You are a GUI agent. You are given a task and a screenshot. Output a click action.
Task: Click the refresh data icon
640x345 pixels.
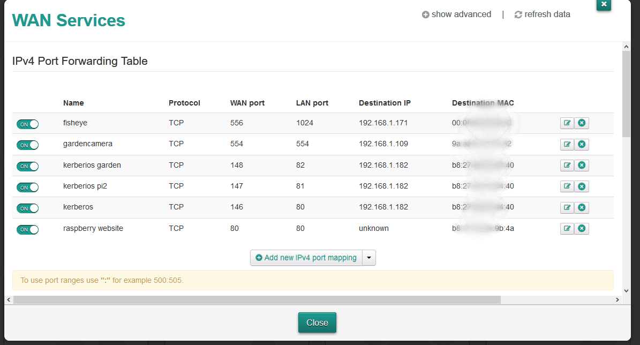point(517,14)
